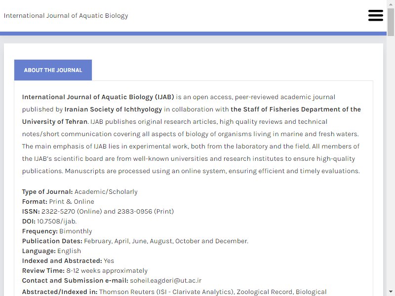The image size is (395, 296).
Task: Click the scrollbar up arrow
Action: 391,4
